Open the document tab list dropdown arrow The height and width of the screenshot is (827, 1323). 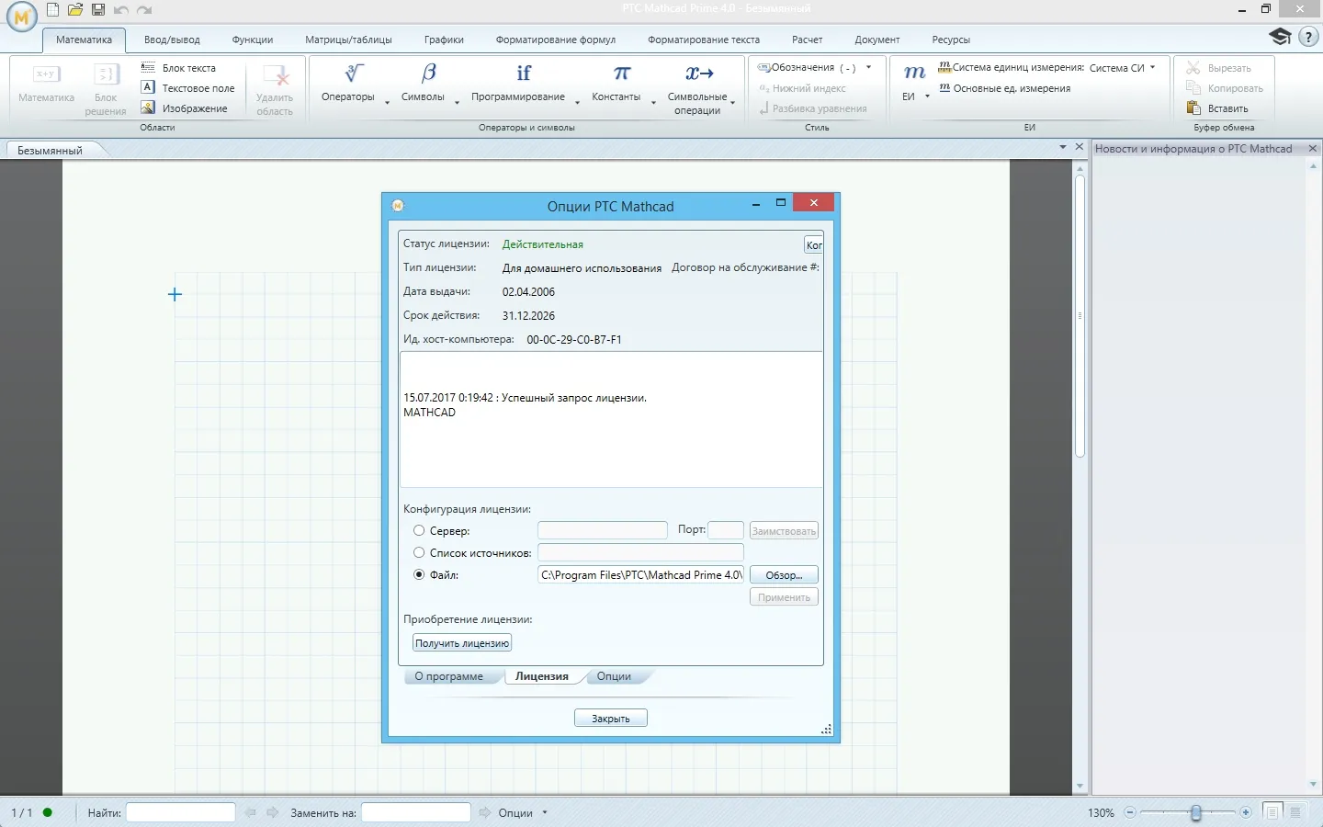[x=1063, y=147]
